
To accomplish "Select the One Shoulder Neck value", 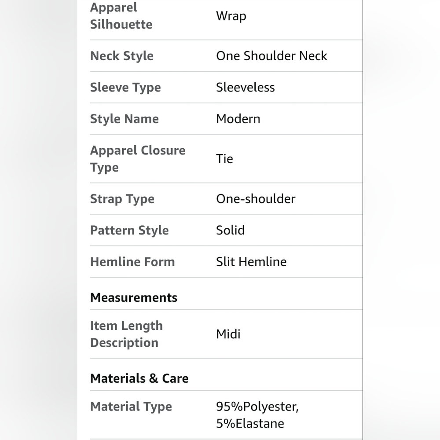I will [x=271, y=56].
